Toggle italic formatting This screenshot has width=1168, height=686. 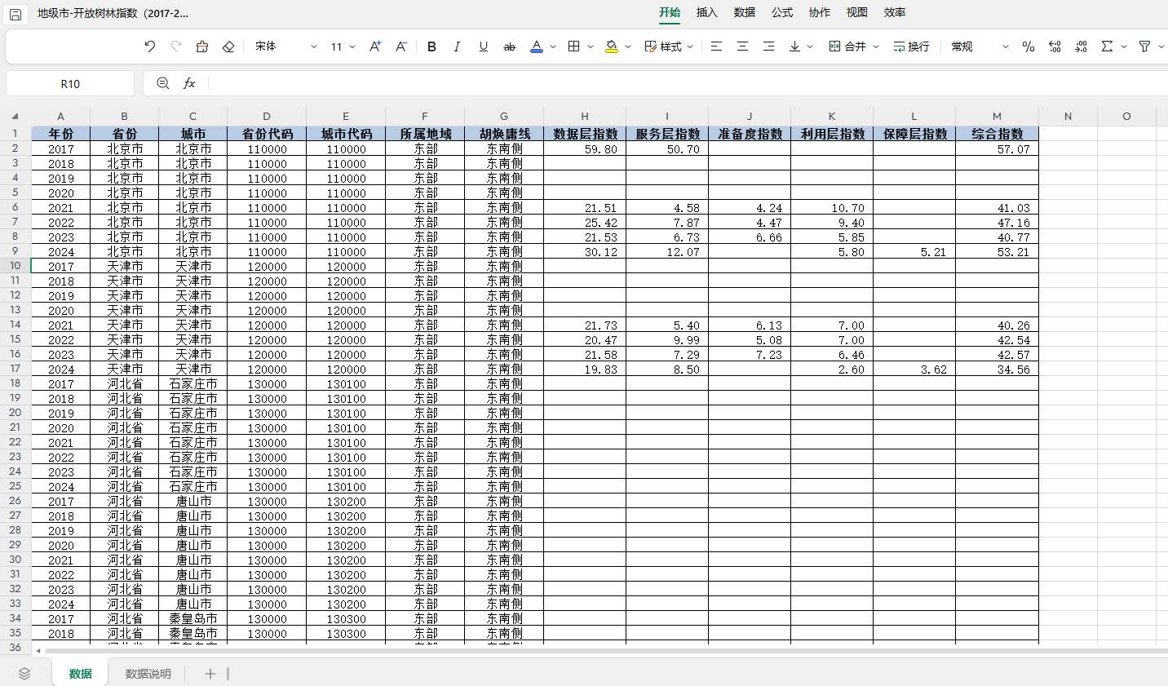click(457, 46)
